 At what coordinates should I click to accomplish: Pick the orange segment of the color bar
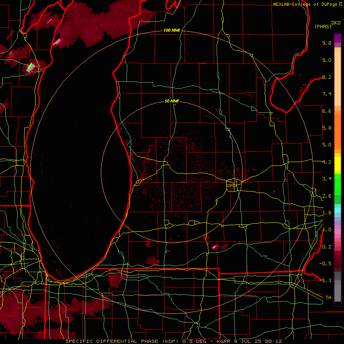pyautogui.click(x=338, y=131)
